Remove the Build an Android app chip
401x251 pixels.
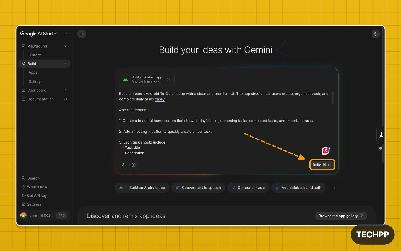pyautogui.click(x=168, y=80)
